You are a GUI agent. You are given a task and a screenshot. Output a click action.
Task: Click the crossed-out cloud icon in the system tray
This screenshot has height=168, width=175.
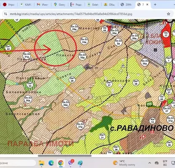pos(156,163)
